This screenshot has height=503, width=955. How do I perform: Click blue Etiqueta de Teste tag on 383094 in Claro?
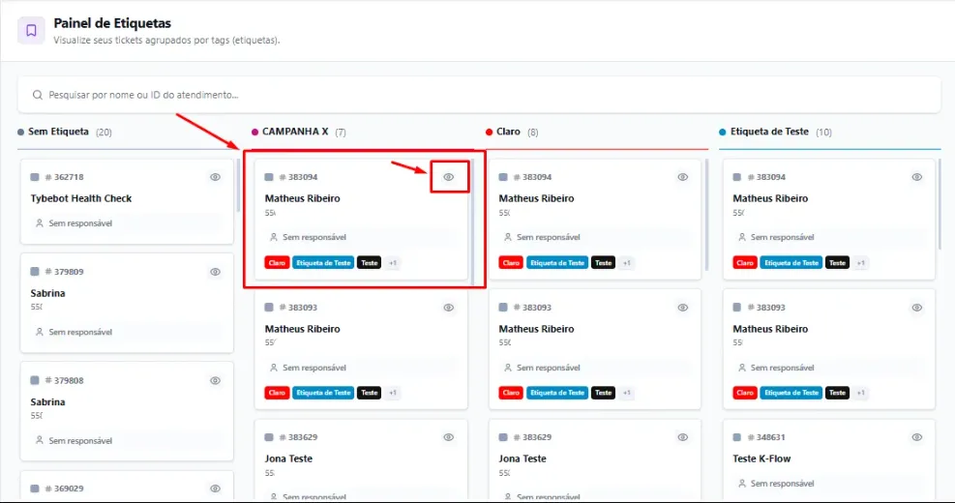pyautogui.click(x=557, y=263)
